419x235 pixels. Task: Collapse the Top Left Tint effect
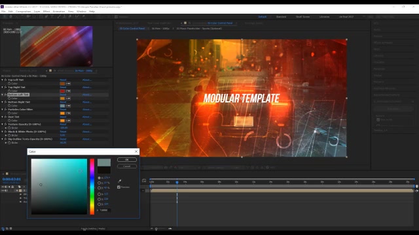(x=3, y=80)
